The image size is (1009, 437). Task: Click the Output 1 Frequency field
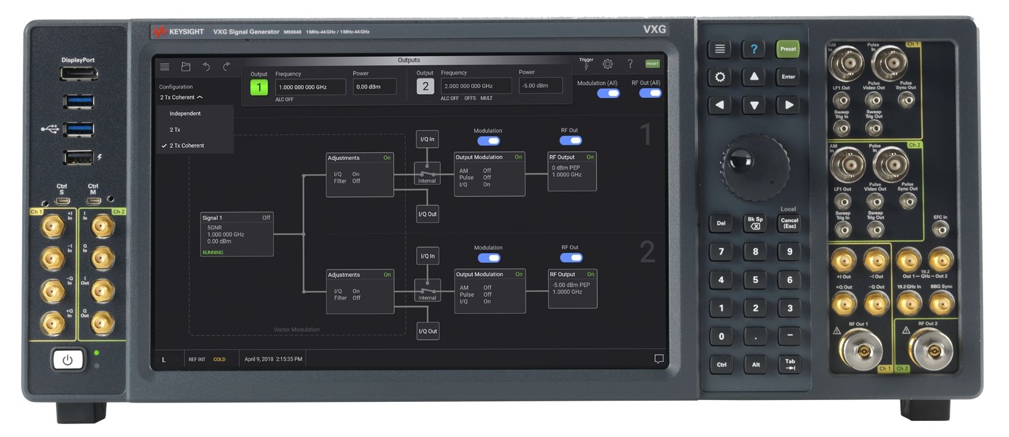click(x=310, y=87)
